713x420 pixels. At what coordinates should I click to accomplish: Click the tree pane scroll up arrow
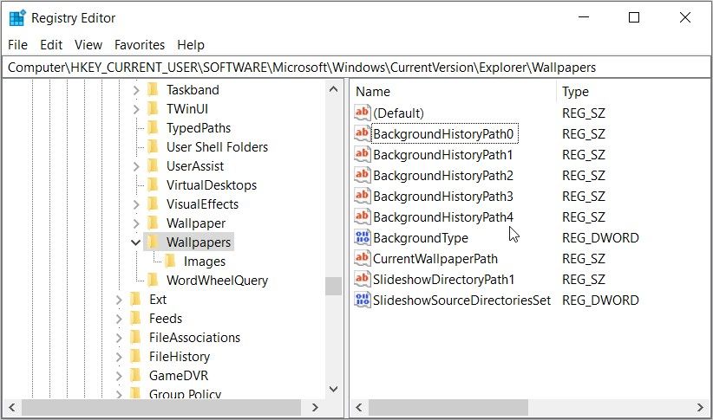pyautogui.click(x=333, y=89)
